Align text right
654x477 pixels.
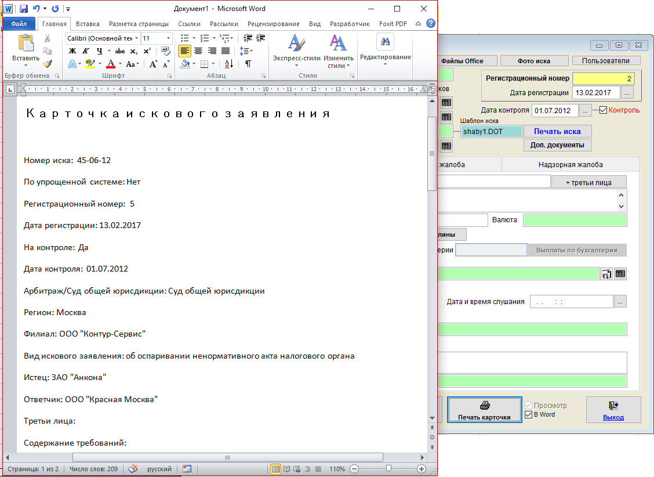(212, 51)
